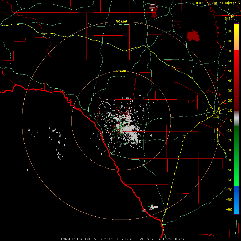Click the [KT] units label
The width and height of the screenshot is (241, 241).
[229, 18]
